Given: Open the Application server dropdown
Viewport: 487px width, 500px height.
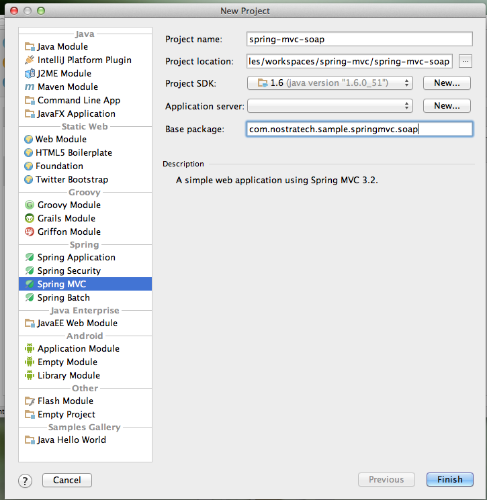Looking at the screenshot, I should 330,106.
